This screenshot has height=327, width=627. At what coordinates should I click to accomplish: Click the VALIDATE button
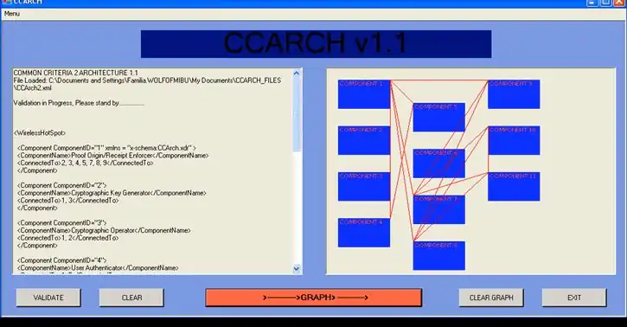pyautogui.click(x=48, y=298)
